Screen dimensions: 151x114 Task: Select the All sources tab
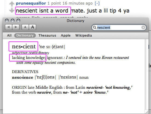(9, 36)
